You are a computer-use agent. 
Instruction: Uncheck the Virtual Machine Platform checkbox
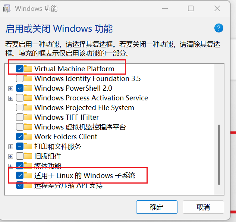click(x=20, y=69)
